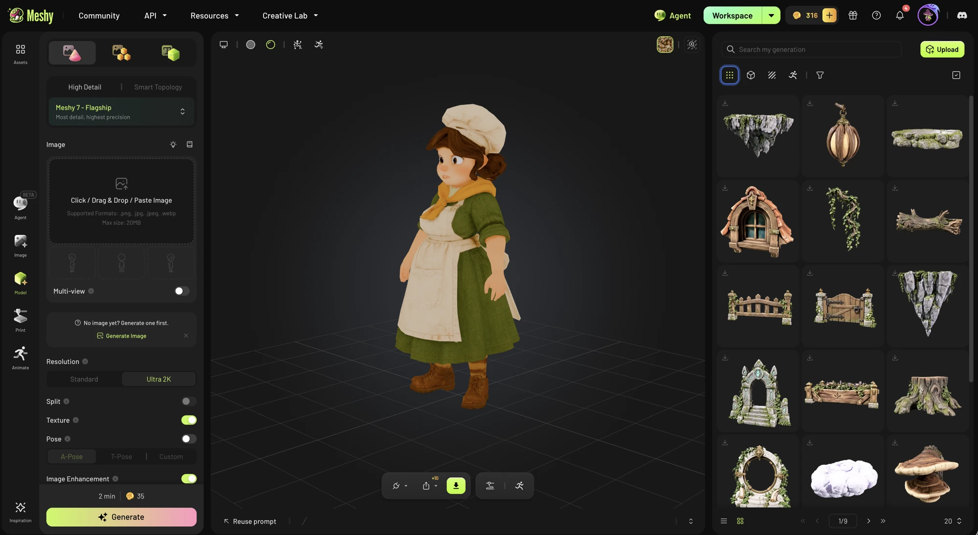Toggle the Split switch

coord(189,402)
